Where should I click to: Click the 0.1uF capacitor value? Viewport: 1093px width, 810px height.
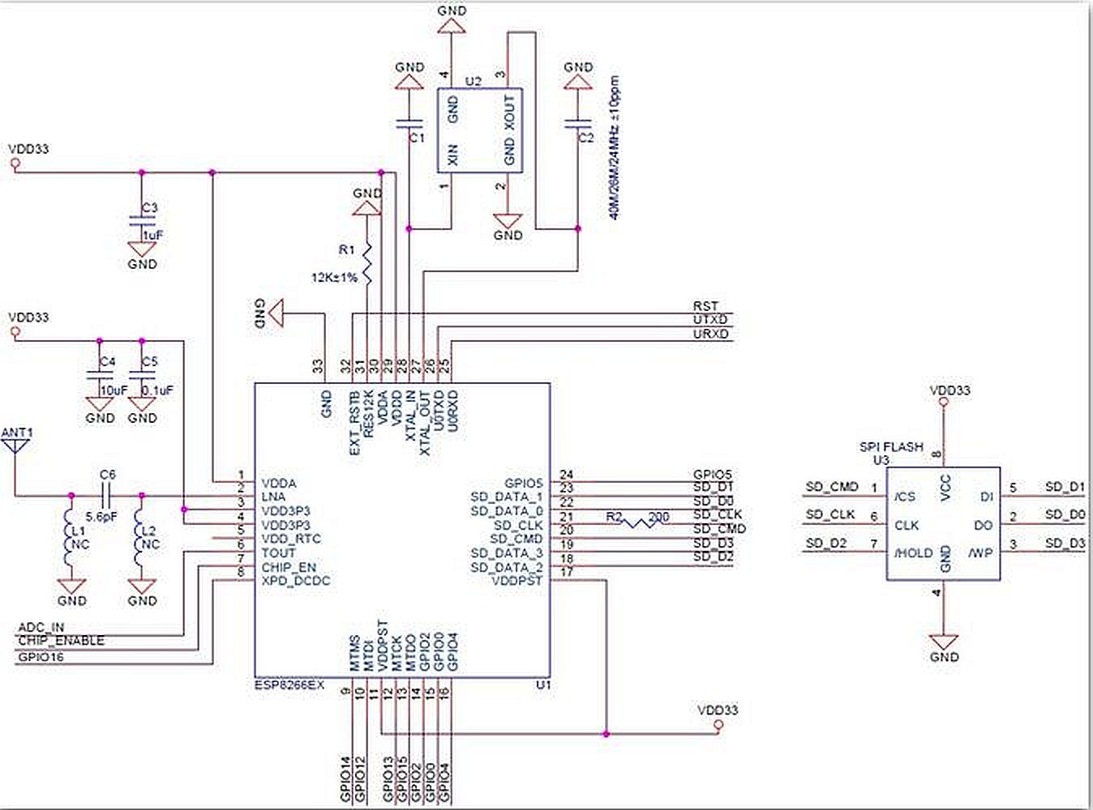click(x=158, y=390)
